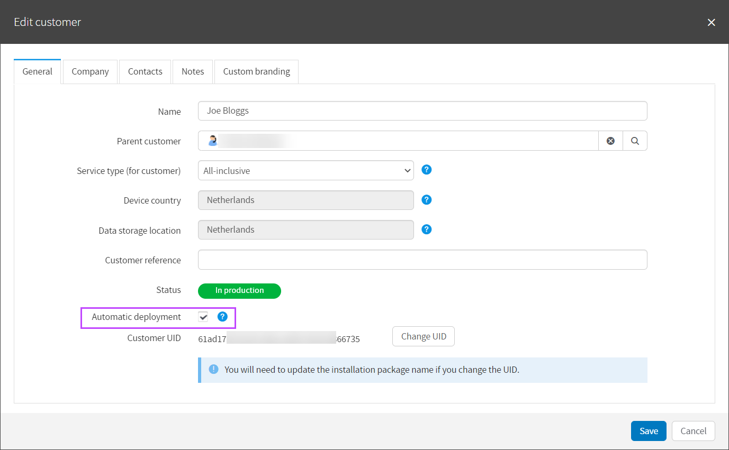Click the info icon in UID notice
729x450 pixels.
coord(213,370)
